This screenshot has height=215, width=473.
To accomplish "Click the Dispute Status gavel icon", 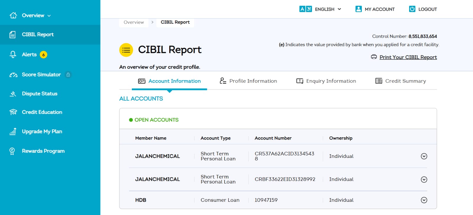I will [13, 94].
